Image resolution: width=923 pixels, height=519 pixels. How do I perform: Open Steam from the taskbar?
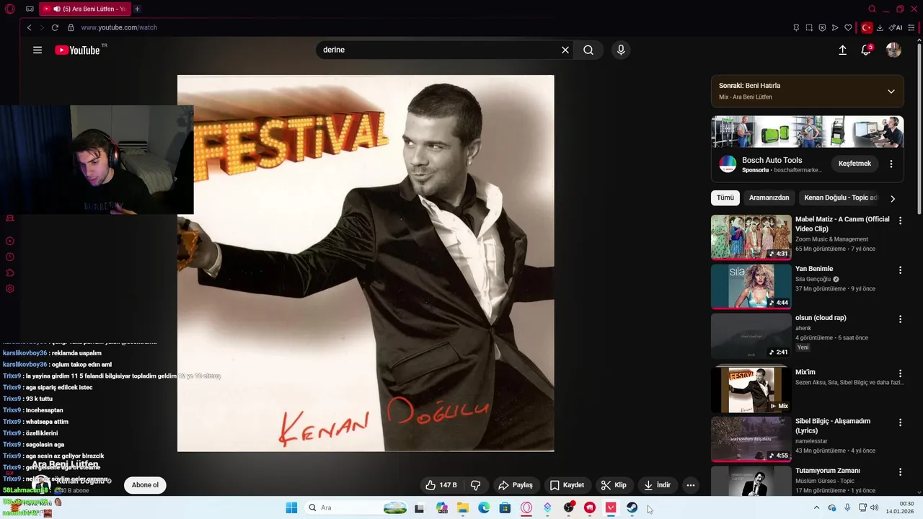632,507
